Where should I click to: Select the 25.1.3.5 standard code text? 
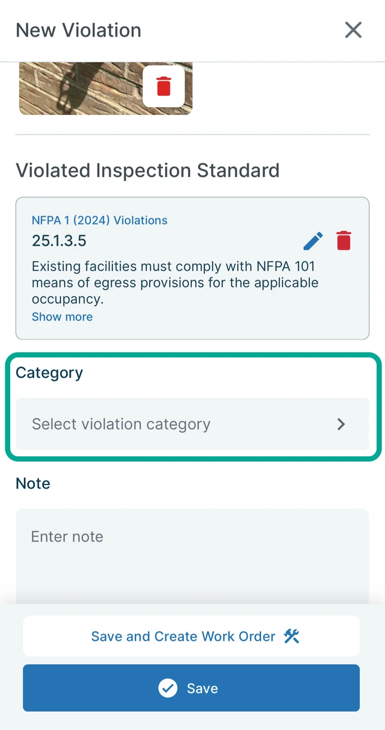pyautogui.click(x=59, y=241)
